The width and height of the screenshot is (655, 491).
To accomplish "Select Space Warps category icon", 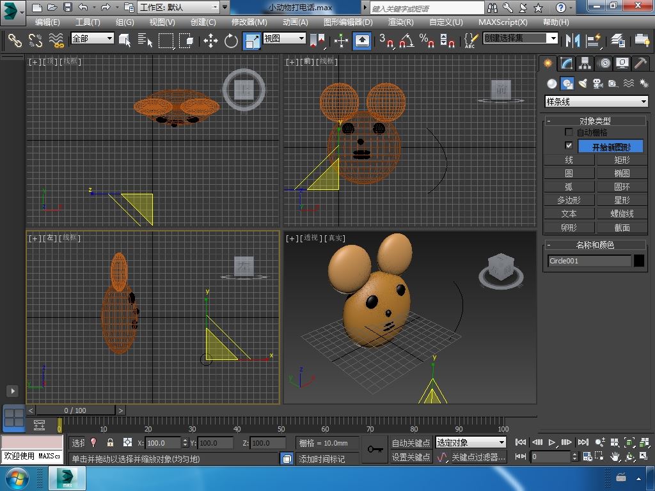I will [629, 84].
